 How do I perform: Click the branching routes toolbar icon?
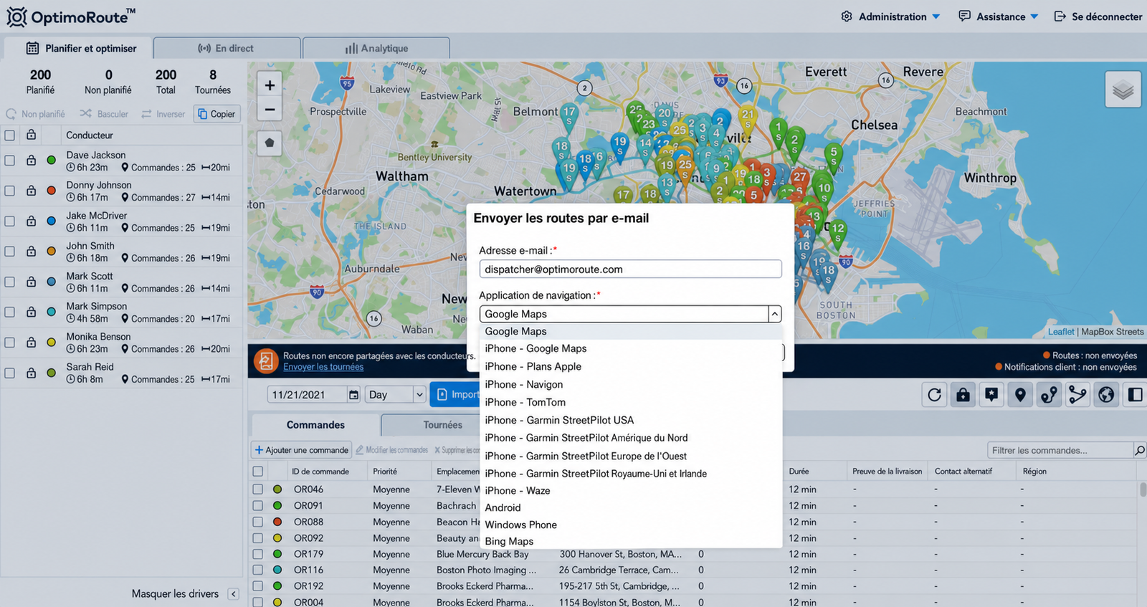(x=1078, y=395)
